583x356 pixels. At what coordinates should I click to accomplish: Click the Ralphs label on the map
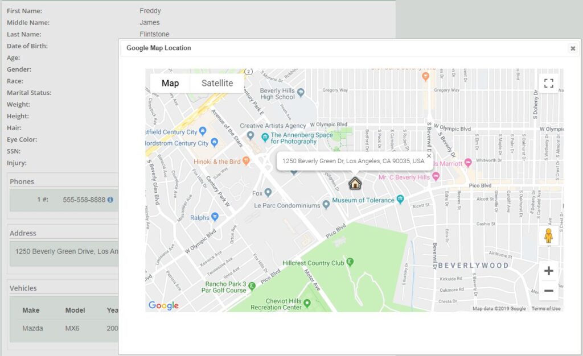[200, 218]
